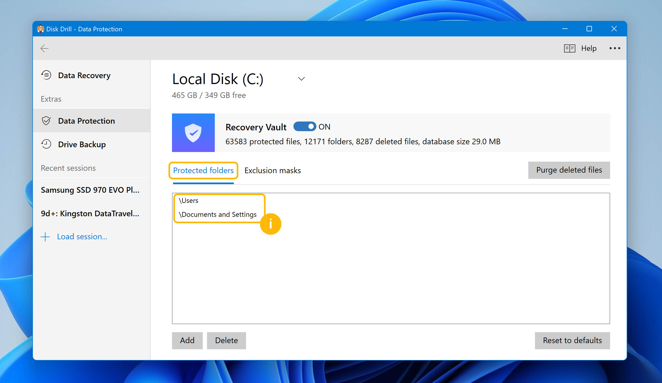This screenshot has height=383, width=662.
Task: Toggle Recovery Vault off for C drive
Action: click(x=305, y=127)
